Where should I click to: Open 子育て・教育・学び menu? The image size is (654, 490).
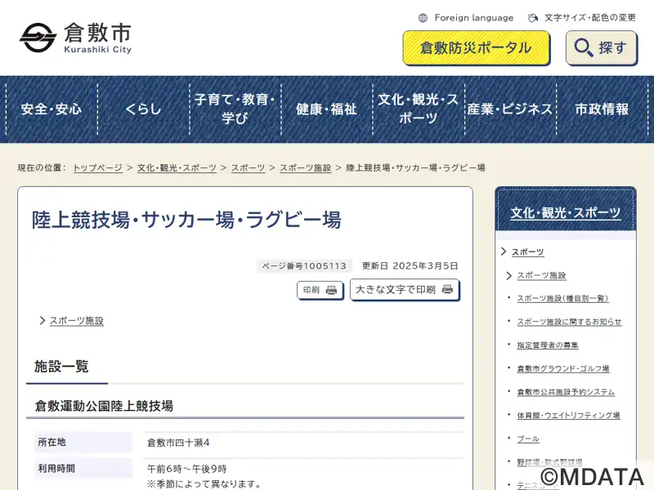235,109
